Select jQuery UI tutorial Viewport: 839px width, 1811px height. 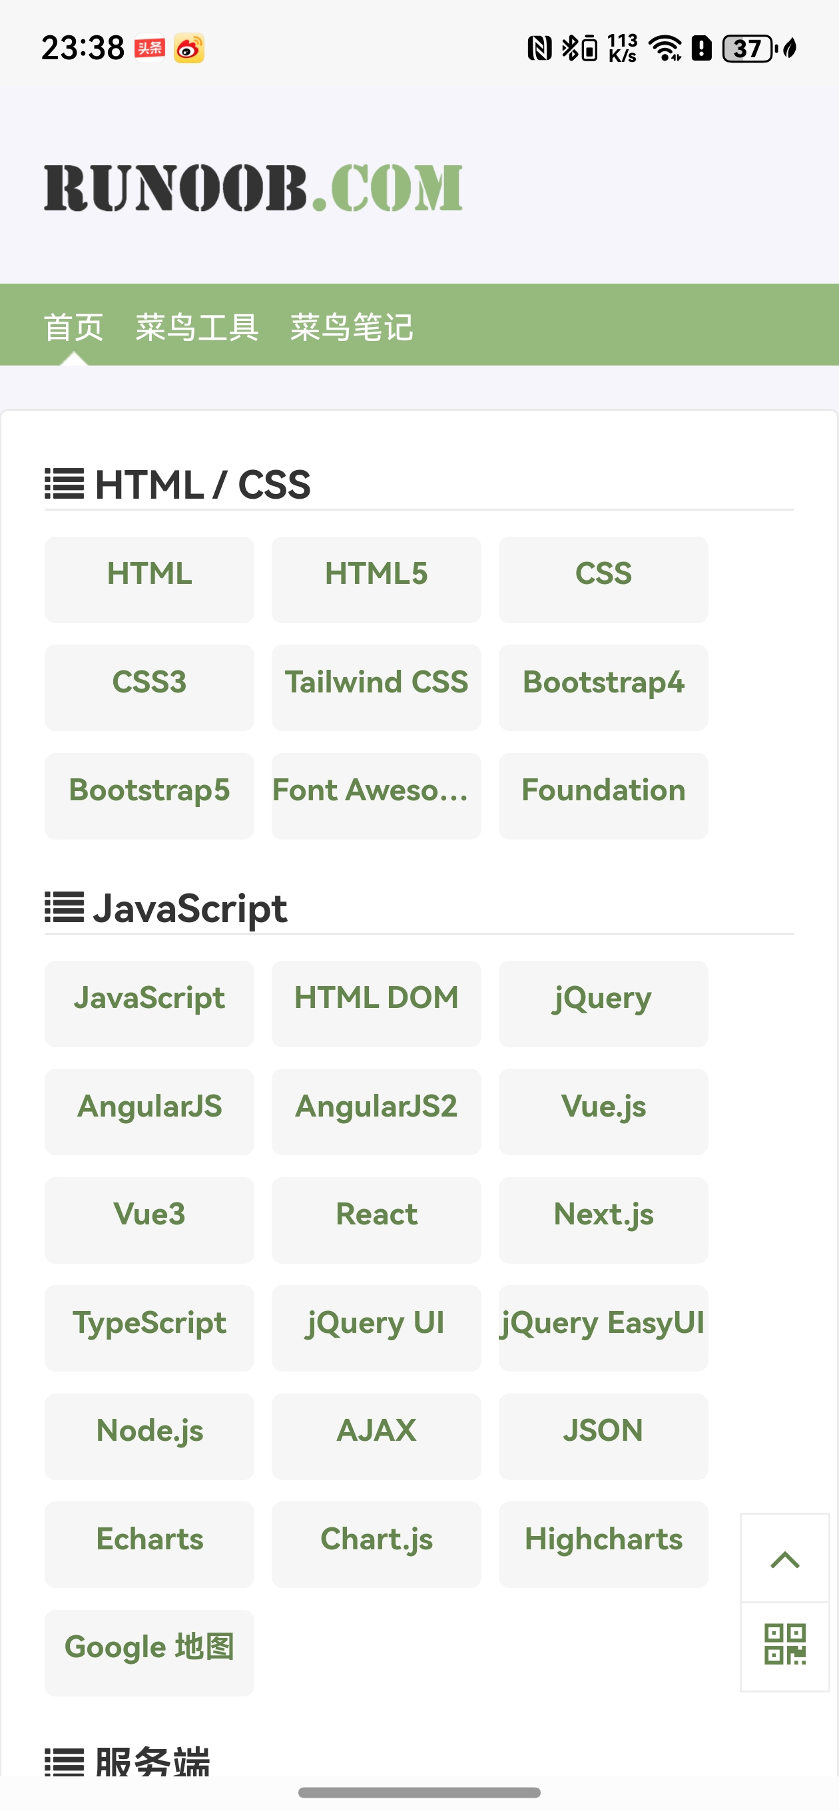pyautogui.click(x=376, y=1329)
